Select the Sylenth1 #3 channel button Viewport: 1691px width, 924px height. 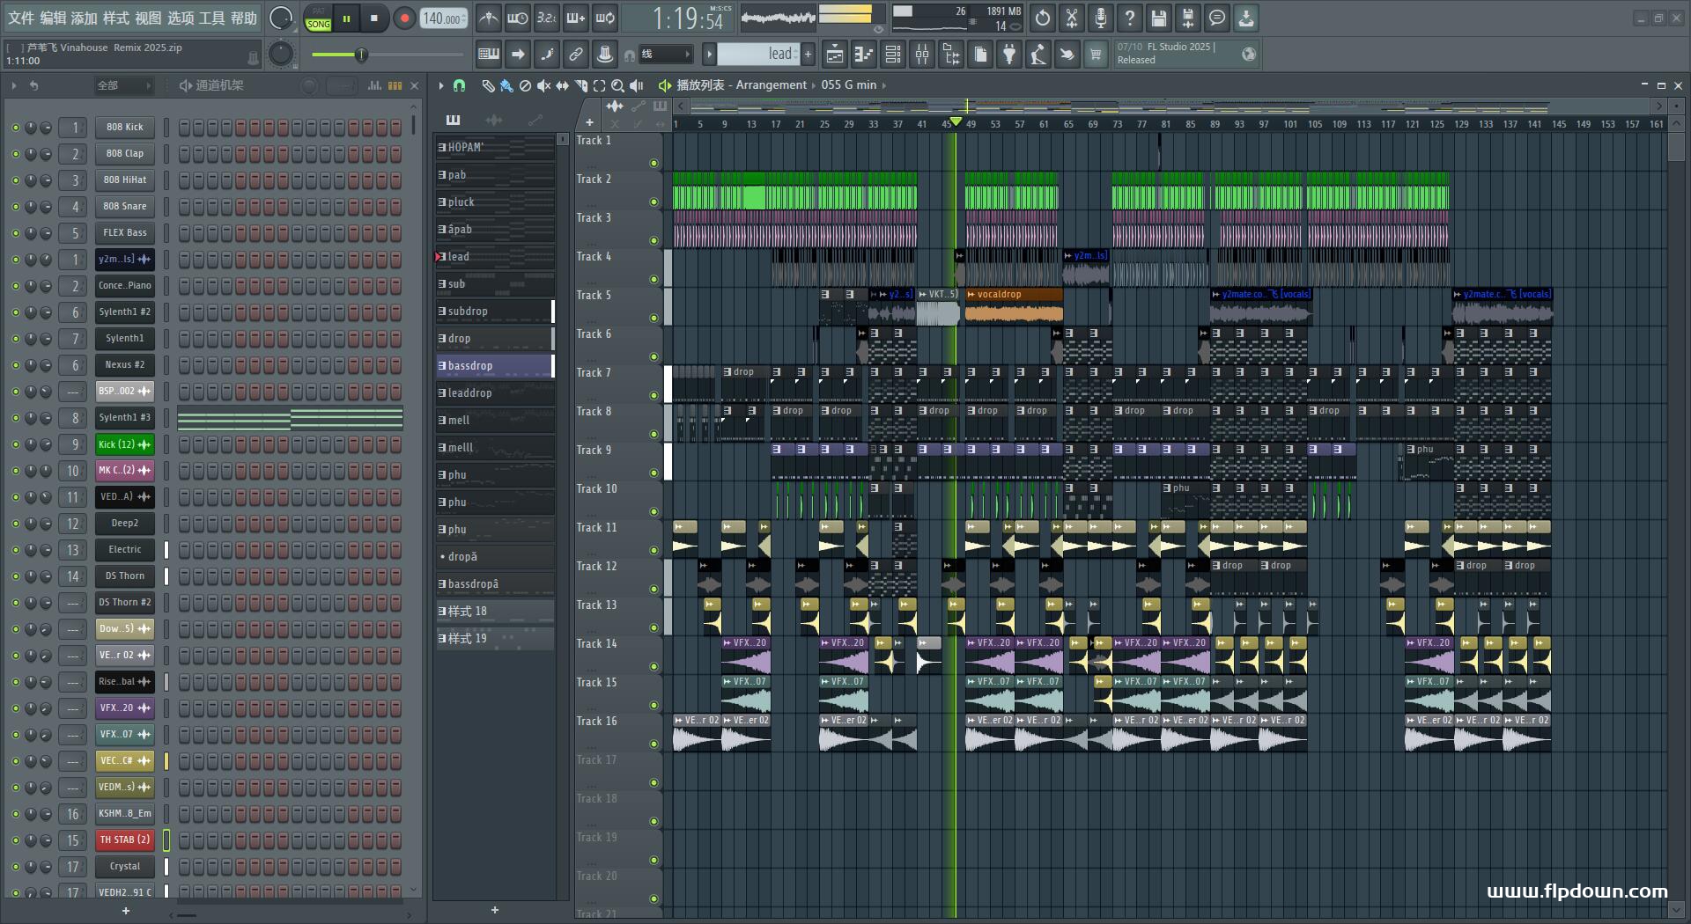pyautogui.click(x=124, y=418)
